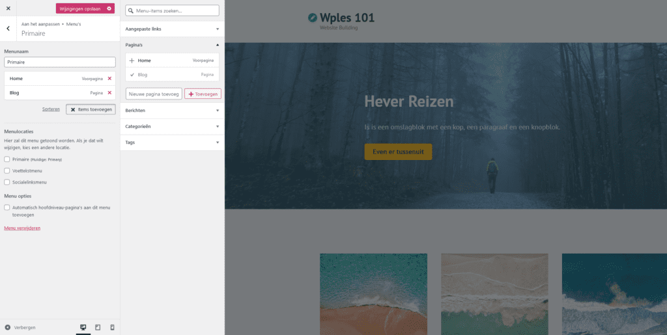Click the third ocean image thumbnail
667x335 pixels.
click(x=614, y=294)
